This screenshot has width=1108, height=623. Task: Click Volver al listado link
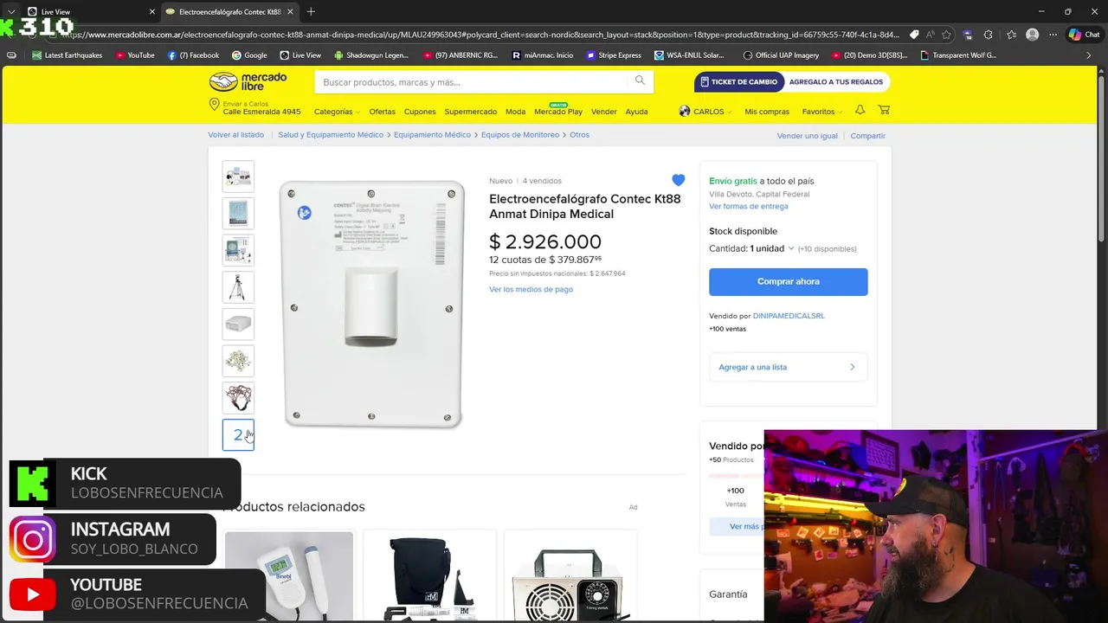click(x=235, y=135)
